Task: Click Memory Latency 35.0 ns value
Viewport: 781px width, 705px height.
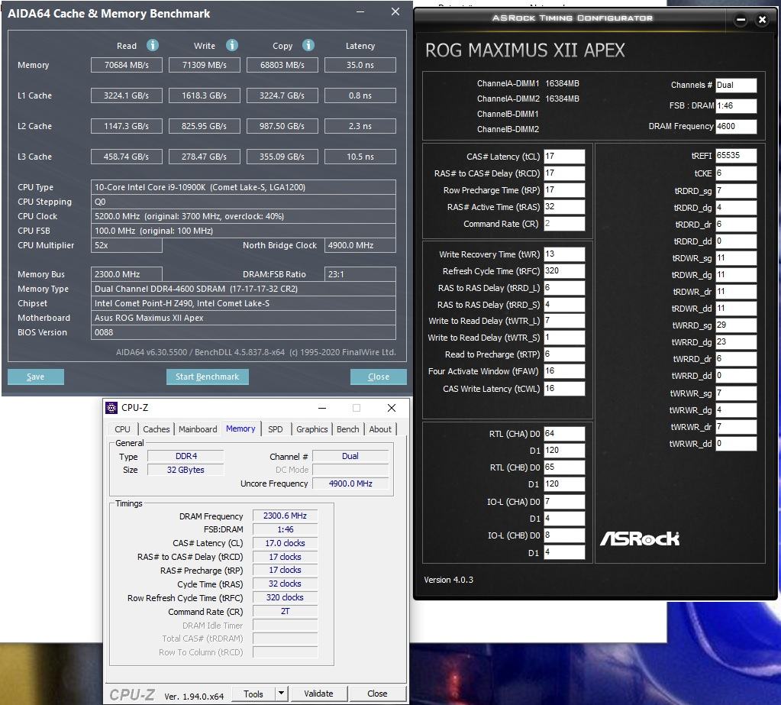Action: click(x=360, y=65)
